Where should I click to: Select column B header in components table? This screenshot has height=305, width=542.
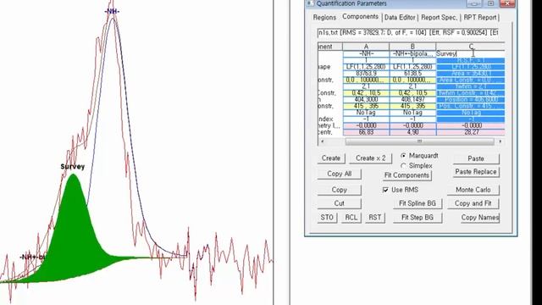412,47
